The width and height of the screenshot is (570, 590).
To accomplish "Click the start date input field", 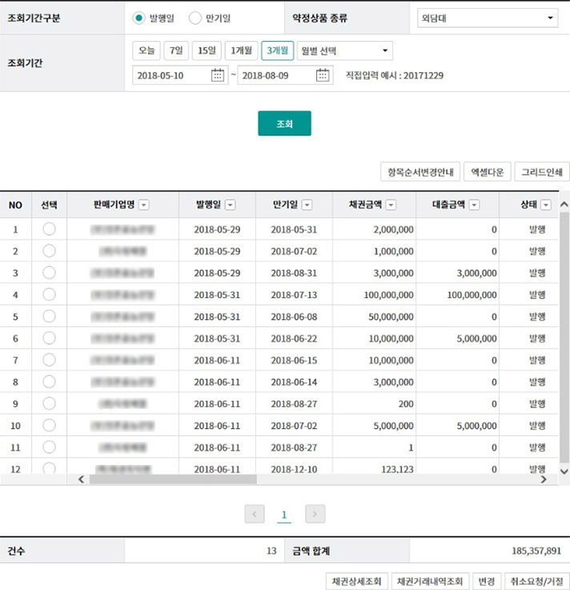I will click(171, 75).
